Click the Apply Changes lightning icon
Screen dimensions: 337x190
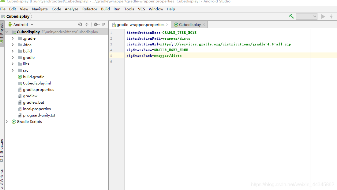(x=331, y=16)
